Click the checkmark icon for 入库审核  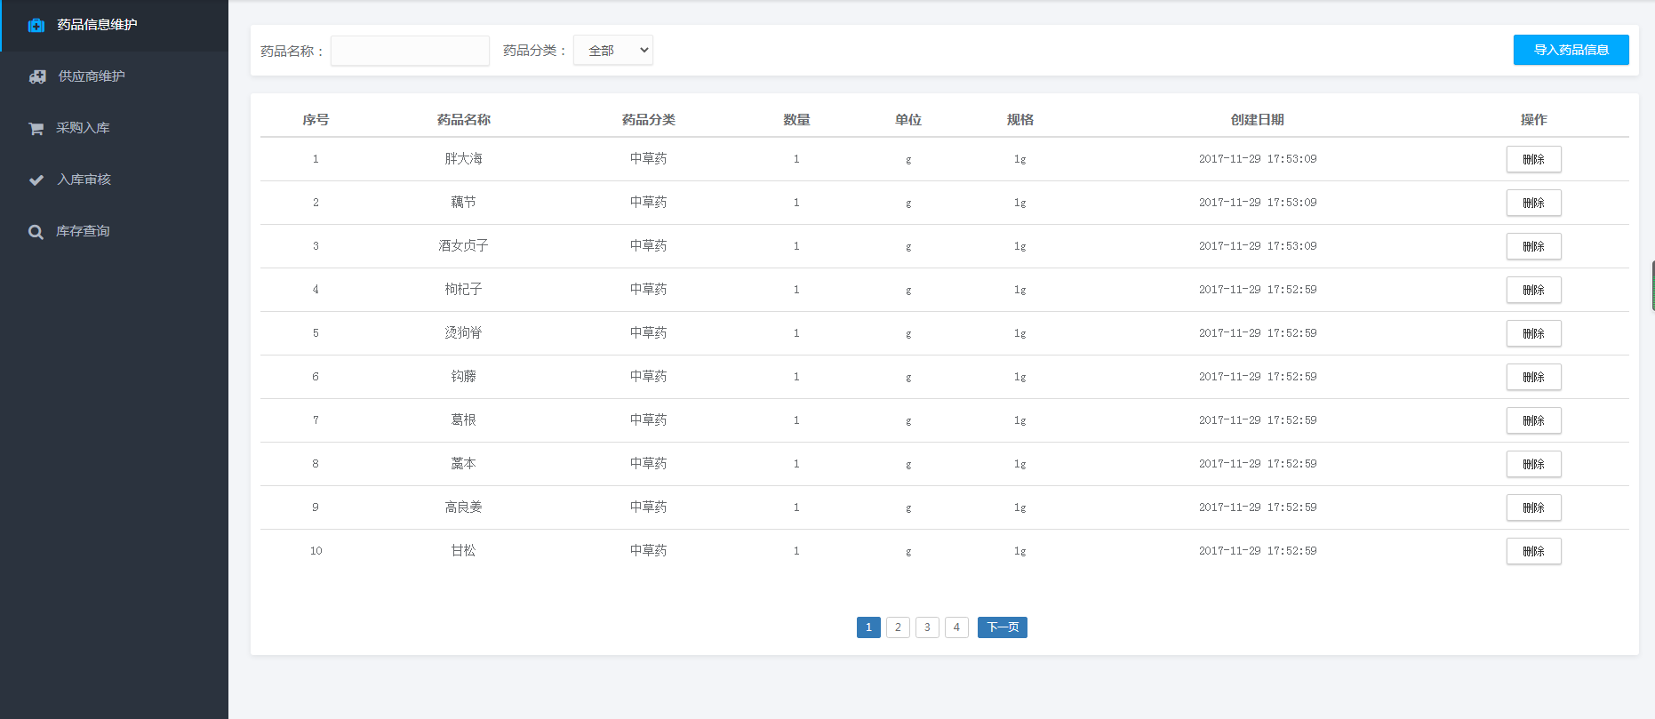[36, 180]
